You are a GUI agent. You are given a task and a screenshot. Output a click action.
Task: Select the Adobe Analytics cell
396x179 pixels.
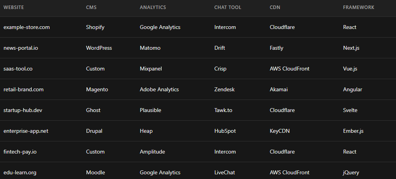tap(159, 90)
